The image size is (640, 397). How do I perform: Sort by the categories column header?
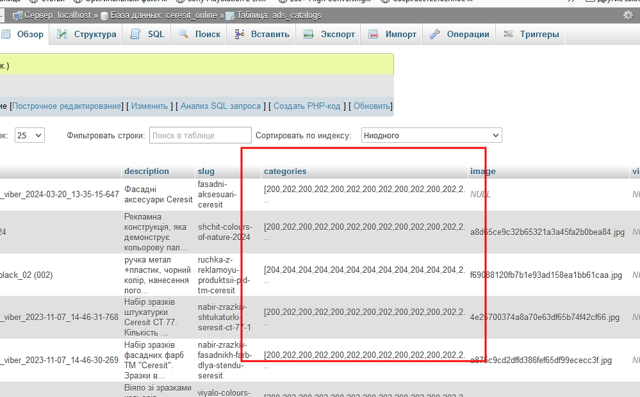coord(285,171)
